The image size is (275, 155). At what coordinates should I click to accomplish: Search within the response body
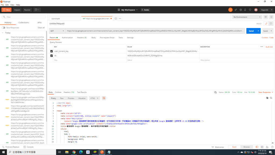(271, 98)
